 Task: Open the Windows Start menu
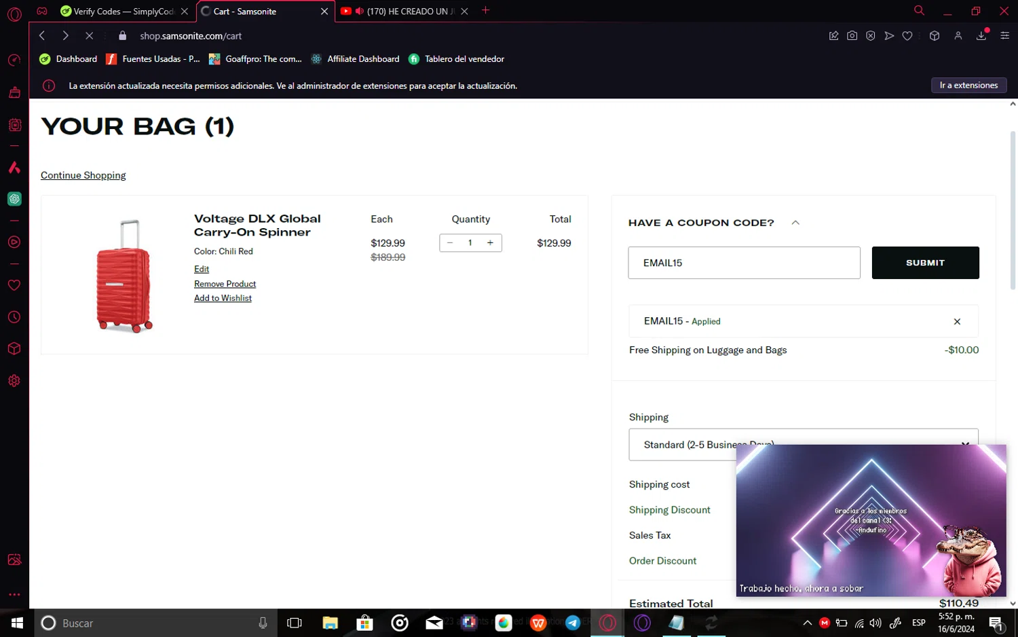(x=17, y=623)
